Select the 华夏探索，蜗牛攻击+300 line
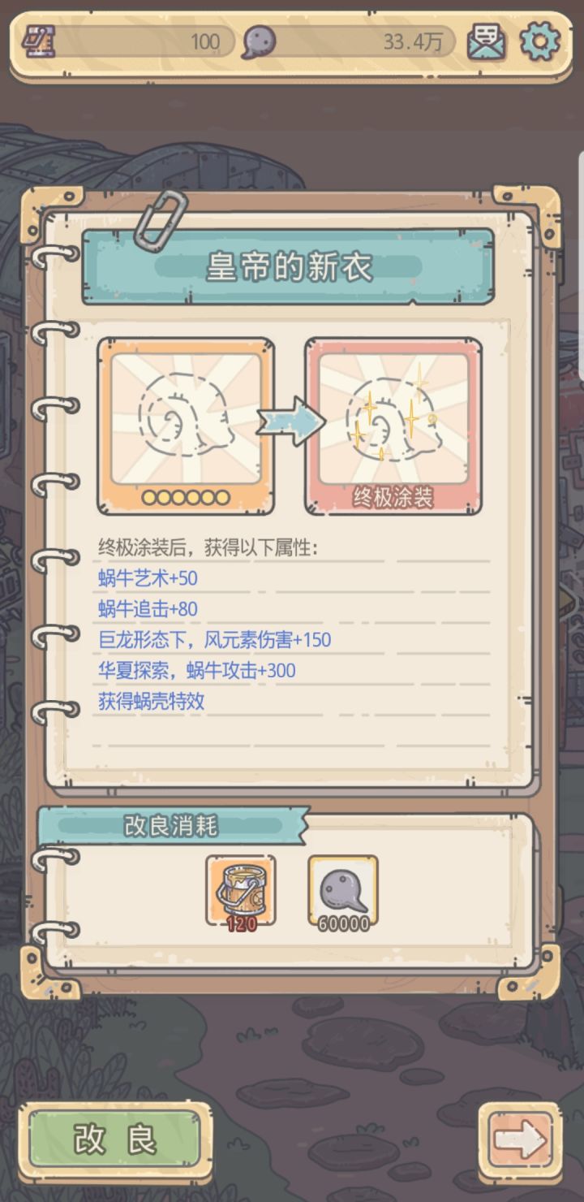This screenshot has height=1202, width=584. [196, 671]
